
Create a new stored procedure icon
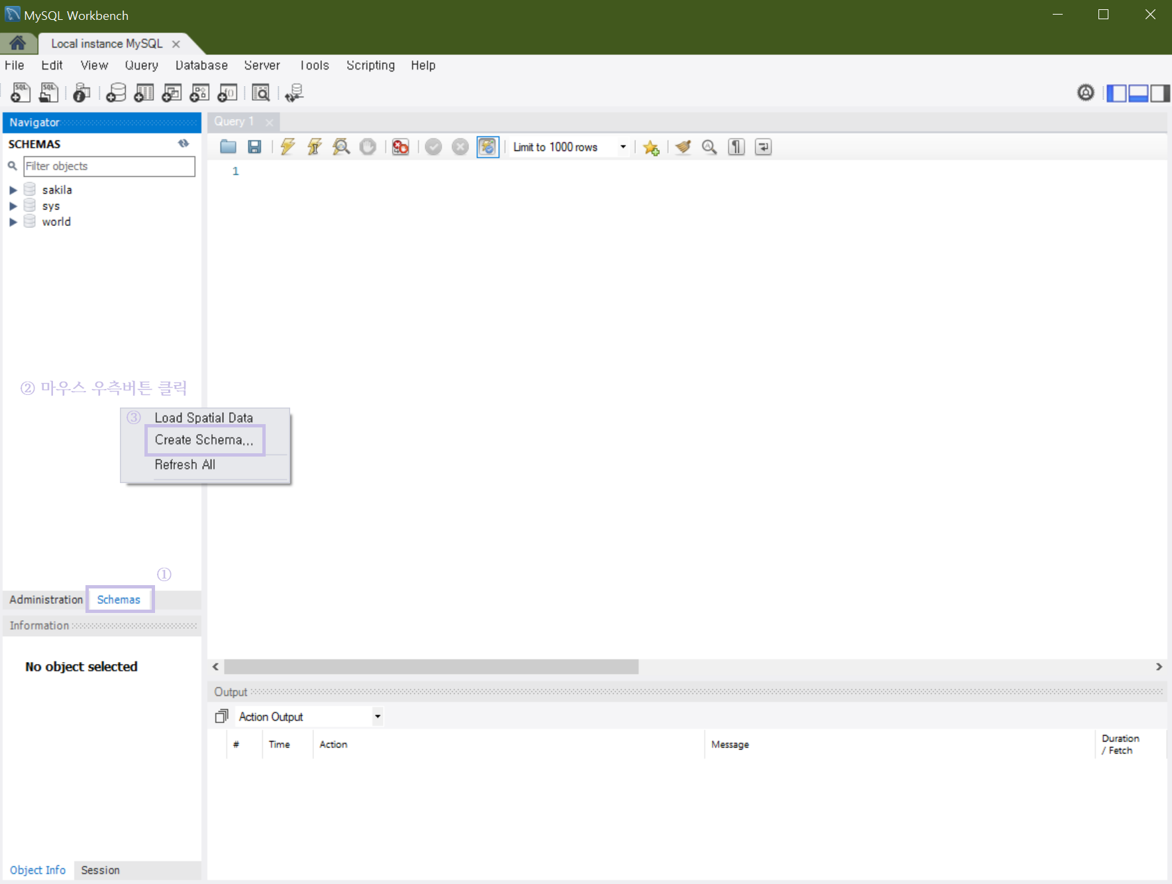click(199, 93)
